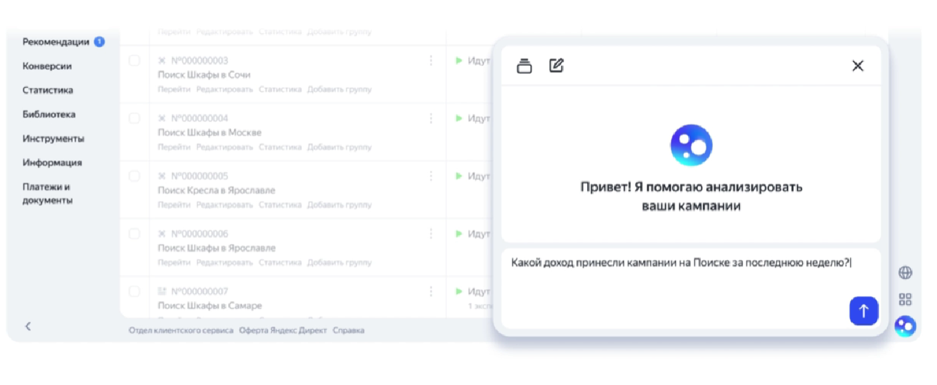The width and height of the screenshot is (937, 385).
Task: Open the apps grid icon
Action: [x=905, y=298]
